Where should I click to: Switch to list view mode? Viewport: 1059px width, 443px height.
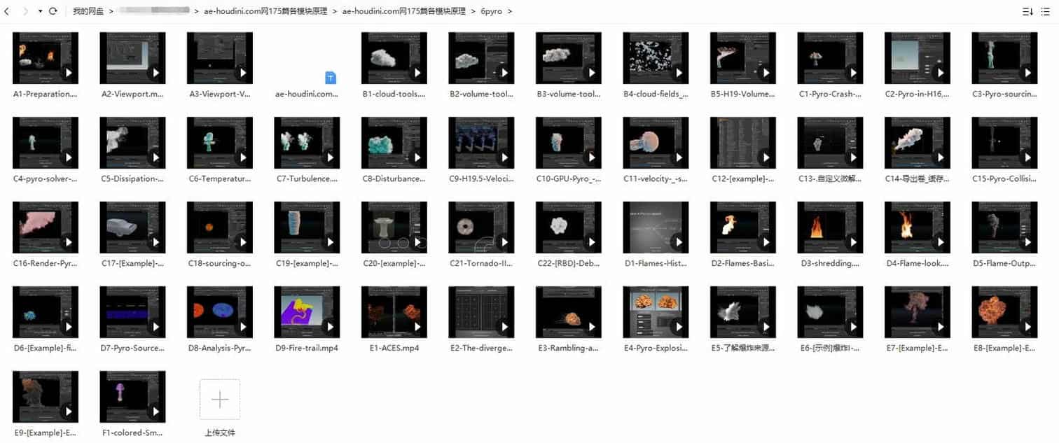1047,12
